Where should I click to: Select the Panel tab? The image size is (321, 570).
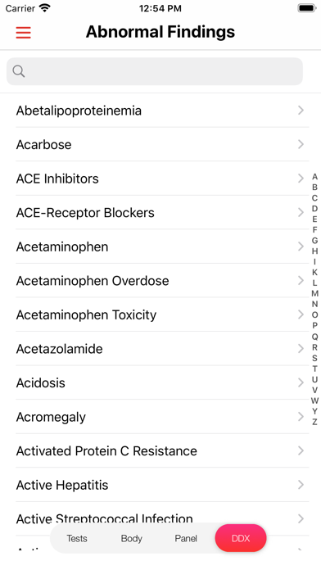186,538
